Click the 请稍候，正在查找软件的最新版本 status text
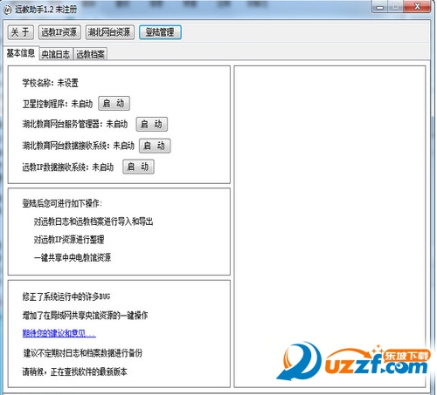 (75, 371)
